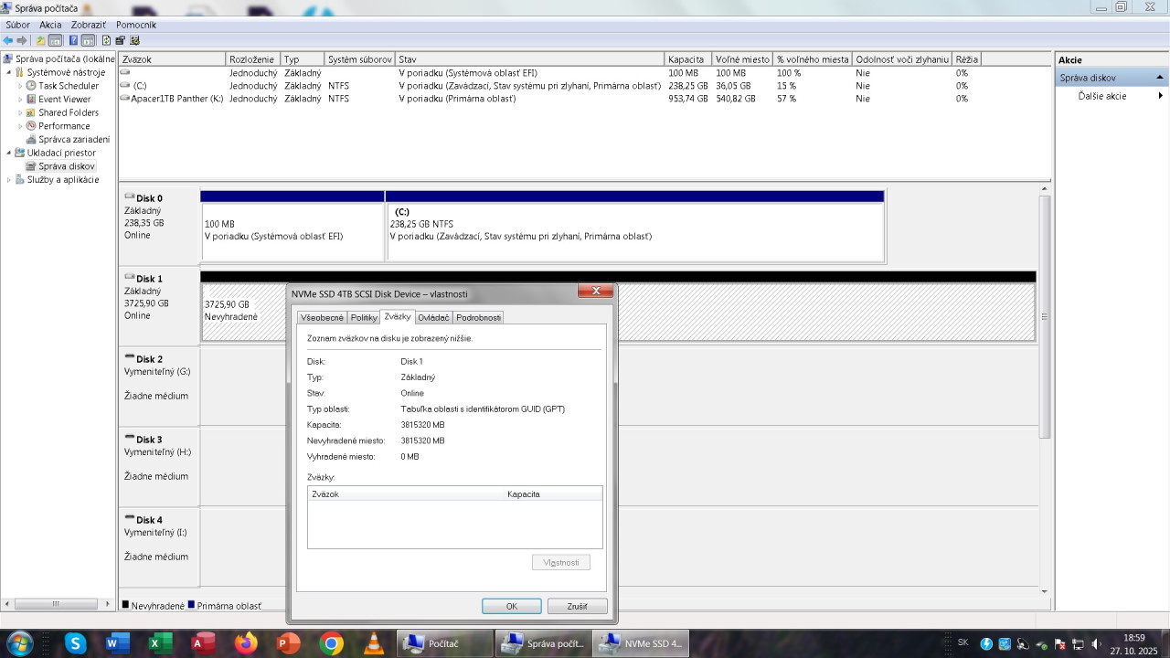Switch to the Všeobecné tab
Viewport: 1170px width, 658px height.
pos(322,317)
